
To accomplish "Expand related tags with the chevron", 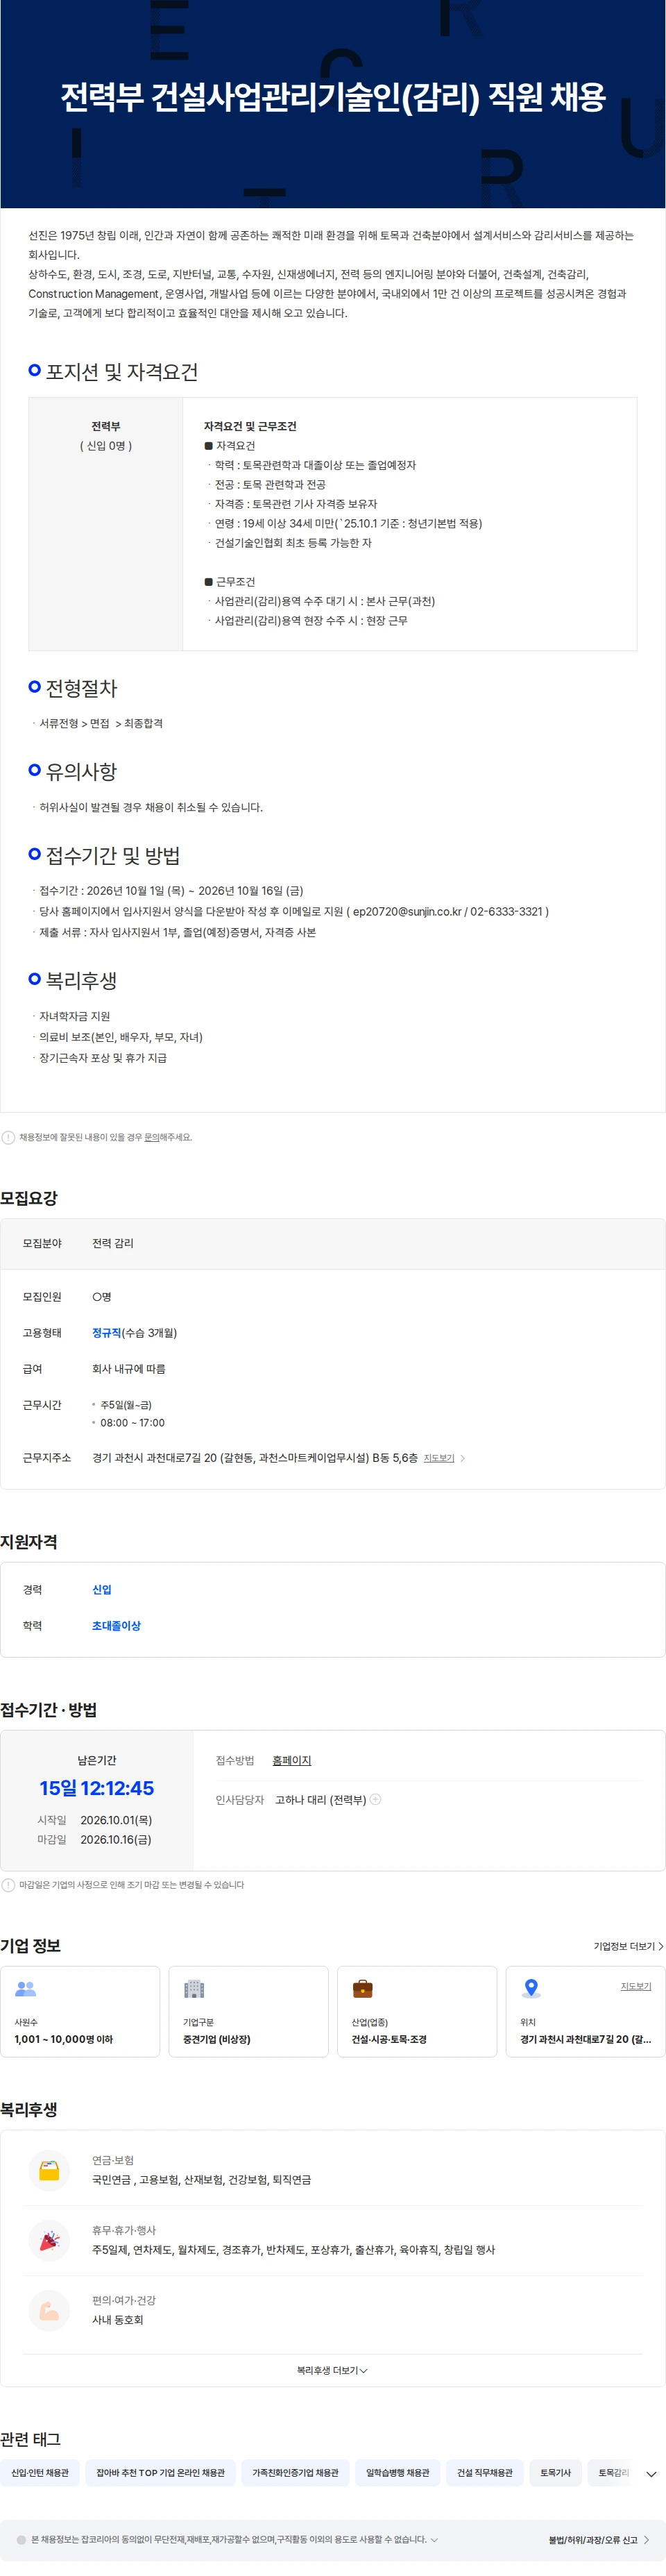I will (652, 2474).
